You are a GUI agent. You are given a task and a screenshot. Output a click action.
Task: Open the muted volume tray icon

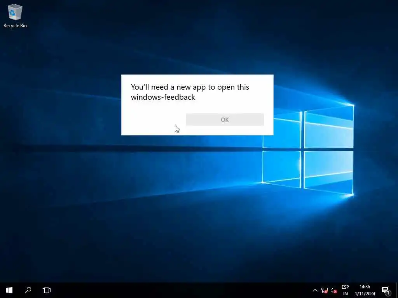(x=333, y=290)
